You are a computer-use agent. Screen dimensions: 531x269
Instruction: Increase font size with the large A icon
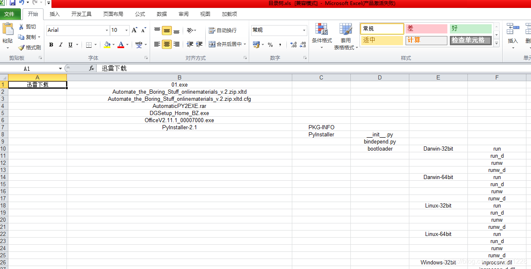click(134, 30)
